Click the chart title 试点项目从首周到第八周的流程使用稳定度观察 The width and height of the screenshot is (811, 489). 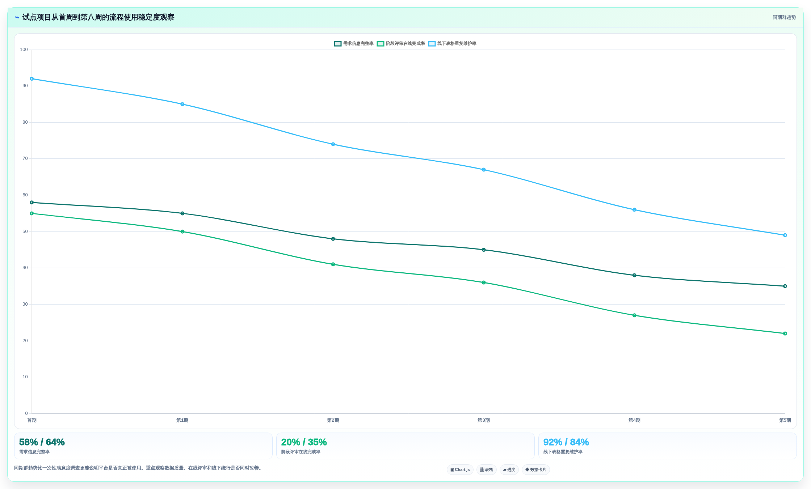(98, 17)
